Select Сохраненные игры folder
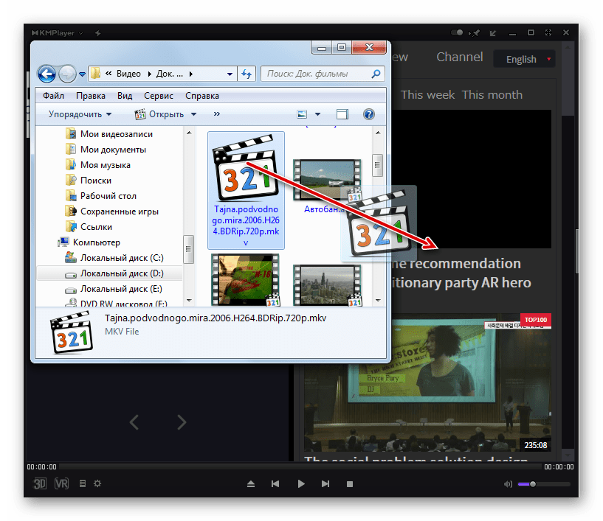Screen dimensions: 603x521 (x=112, y=211)
